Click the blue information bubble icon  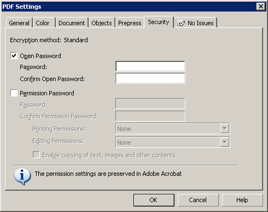(x=22, y=176)
